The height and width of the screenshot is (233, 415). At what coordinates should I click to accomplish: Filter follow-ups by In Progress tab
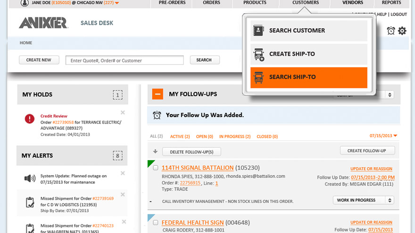coord(234,137)
